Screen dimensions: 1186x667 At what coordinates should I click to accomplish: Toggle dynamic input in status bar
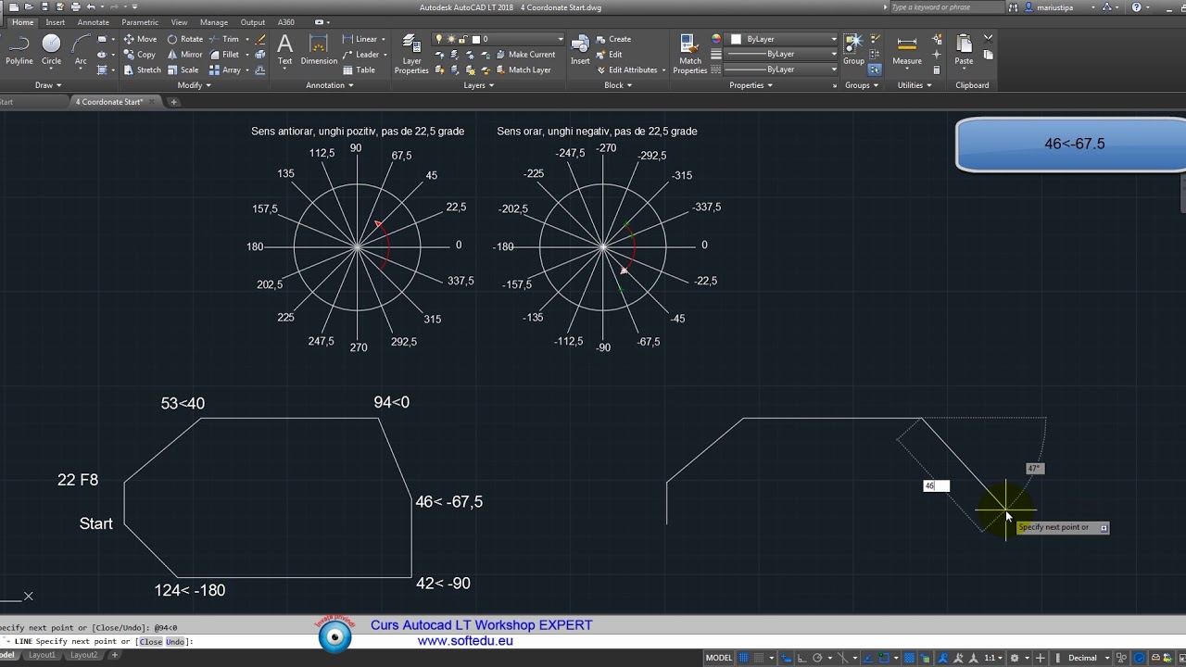(x=785, y=658)
